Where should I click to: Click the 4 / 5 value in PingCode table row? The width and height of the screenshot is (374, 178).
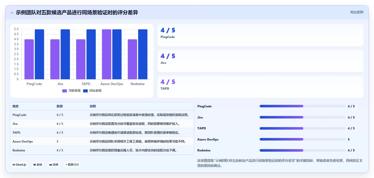[x=60, y=115]
